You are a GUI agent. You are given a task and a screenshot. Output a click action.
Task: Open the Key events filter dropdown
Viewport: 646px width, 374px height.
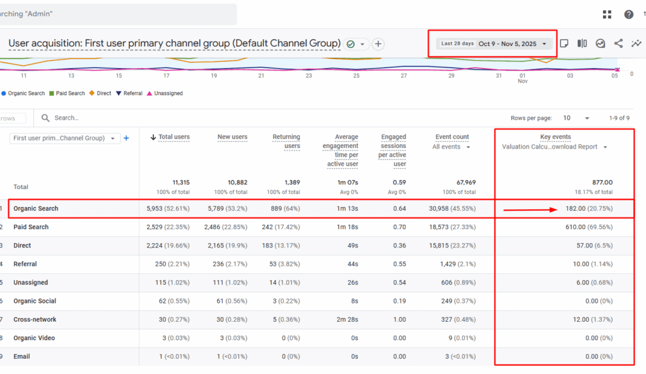tap(555, 147)
